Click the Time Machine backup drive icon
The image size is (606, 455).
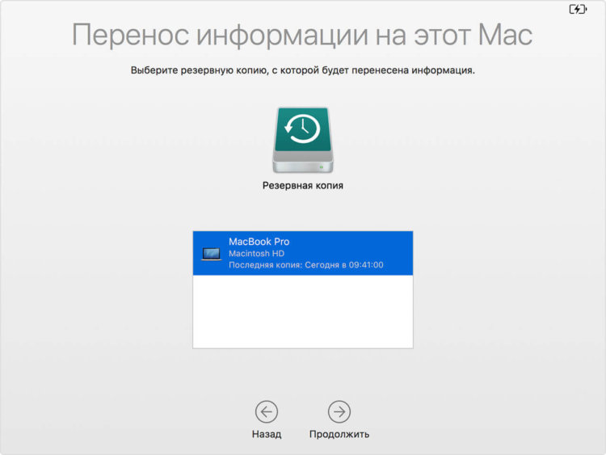303,140
